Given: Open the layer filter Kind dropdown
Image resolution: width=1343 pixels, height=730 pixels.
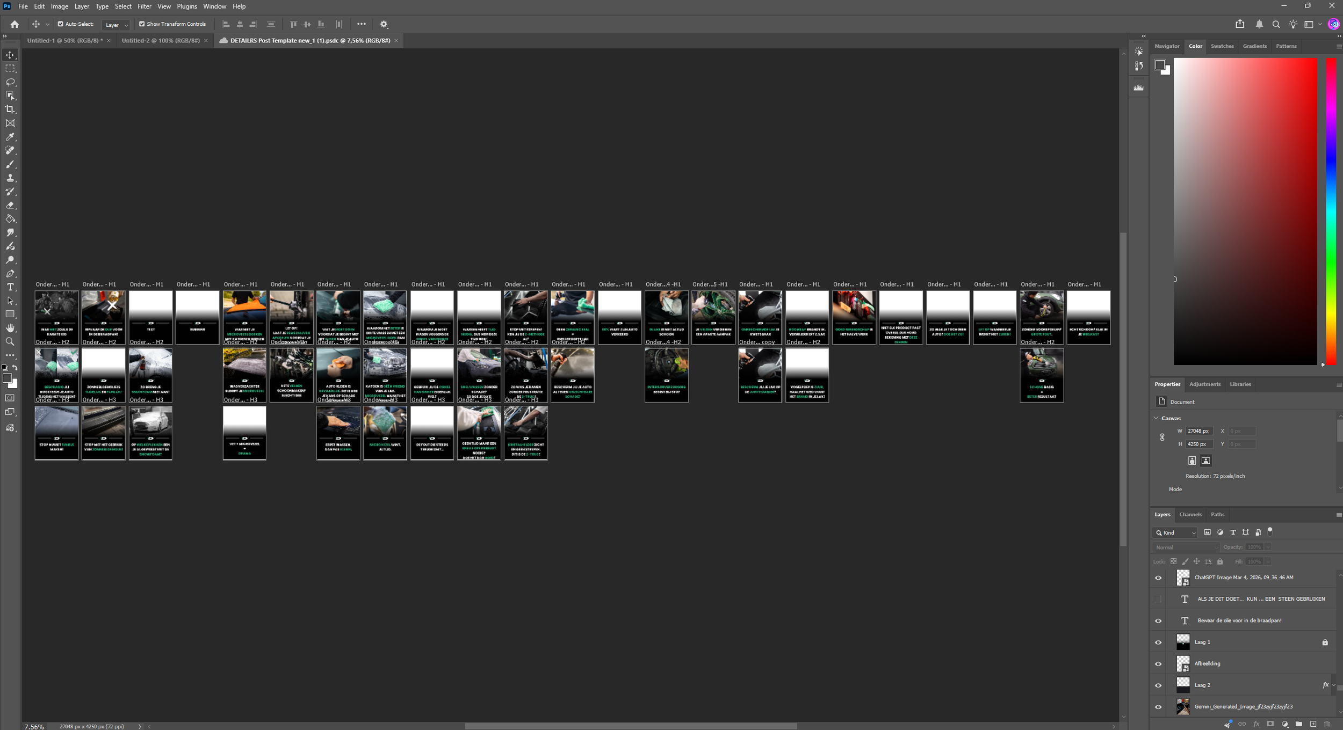Looking at the screenshot, I should click(x=1175, y=532).
